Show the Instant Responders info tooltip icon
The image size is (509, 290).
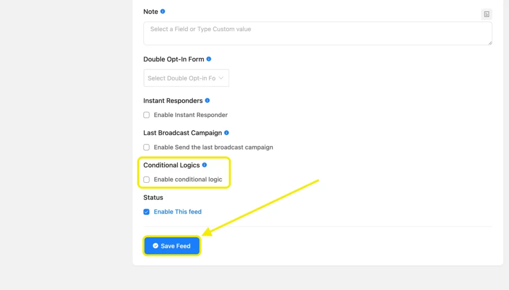click(x=207, y=100)
